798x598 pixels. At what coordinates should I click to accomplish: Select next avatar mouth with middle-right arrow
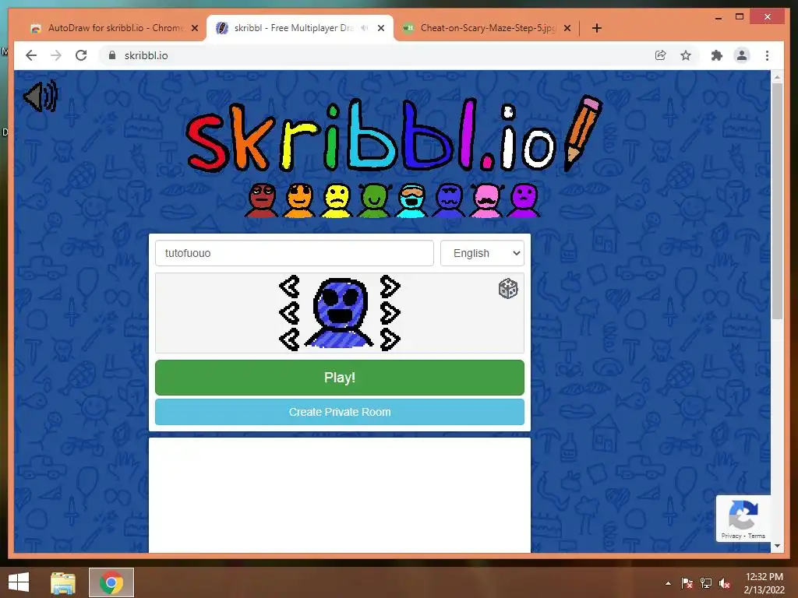tap(390, 313)
